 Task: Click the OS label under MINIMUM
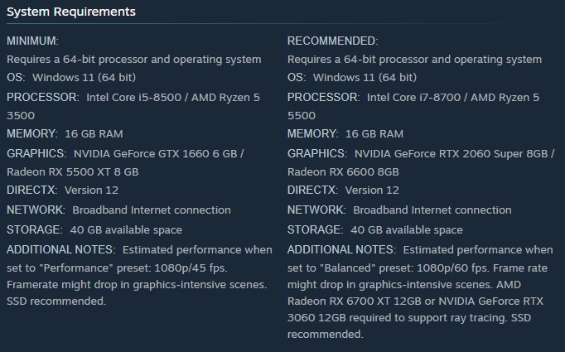pyautogui.click(x=16, y=77)
